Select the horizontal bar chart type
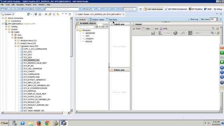The width and height of the screenshot is (224, 126). [160, 33]
